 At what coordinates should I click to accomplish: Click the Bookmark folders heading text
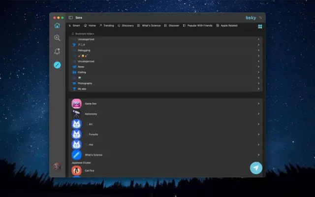[85, 34]
